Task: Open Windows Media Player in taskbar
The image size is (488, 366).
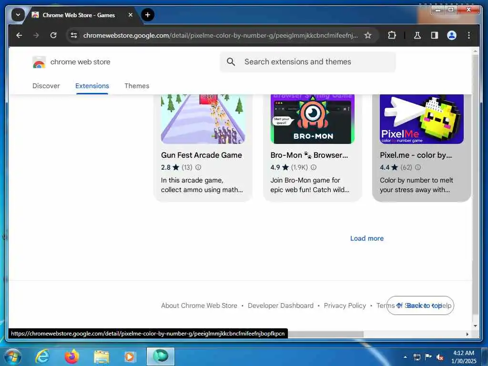Action: pyautogui.click(x=130, y=357)
